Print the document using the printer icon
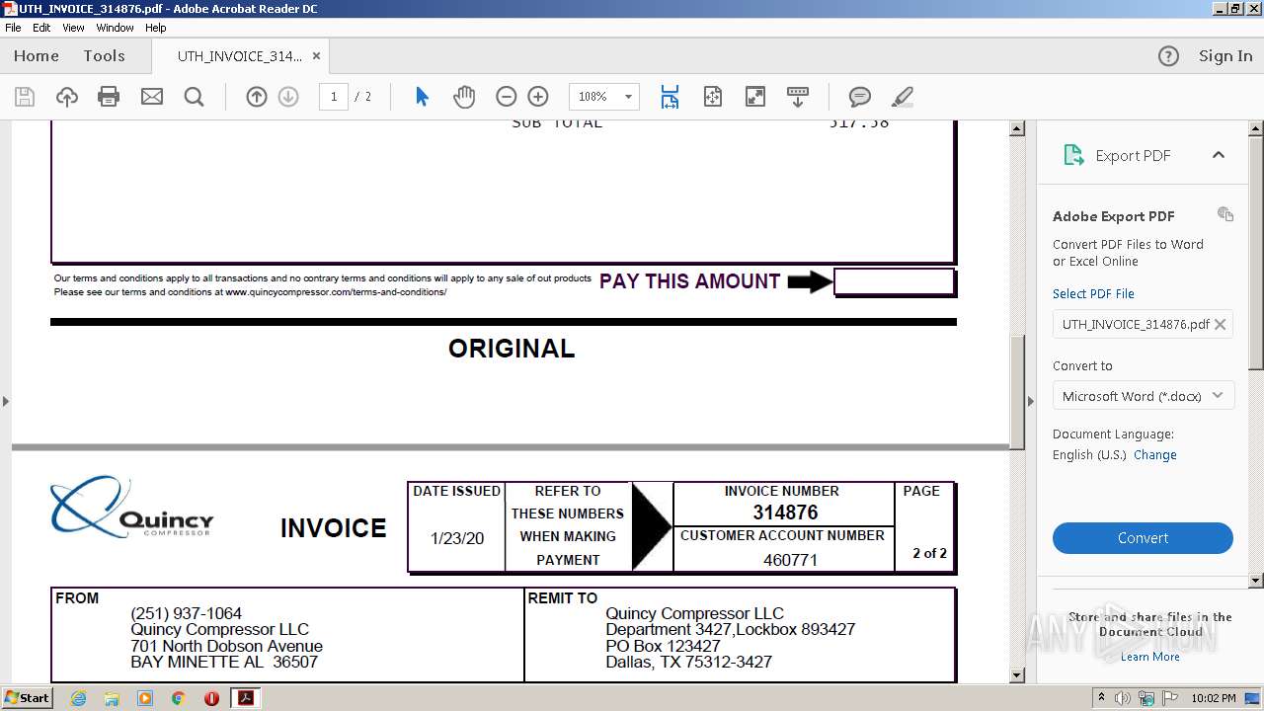This screenshot has width=1264, height=711. [109, 97]
